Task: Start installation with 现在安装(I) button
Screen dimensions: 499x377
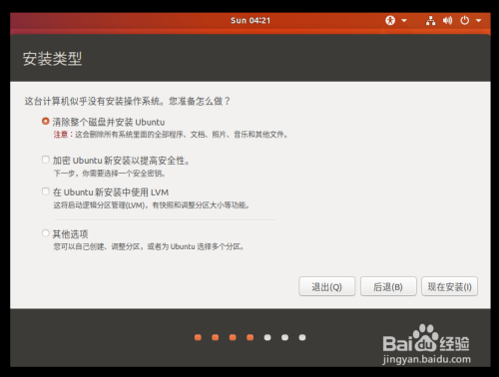Action: click(450, 286)
